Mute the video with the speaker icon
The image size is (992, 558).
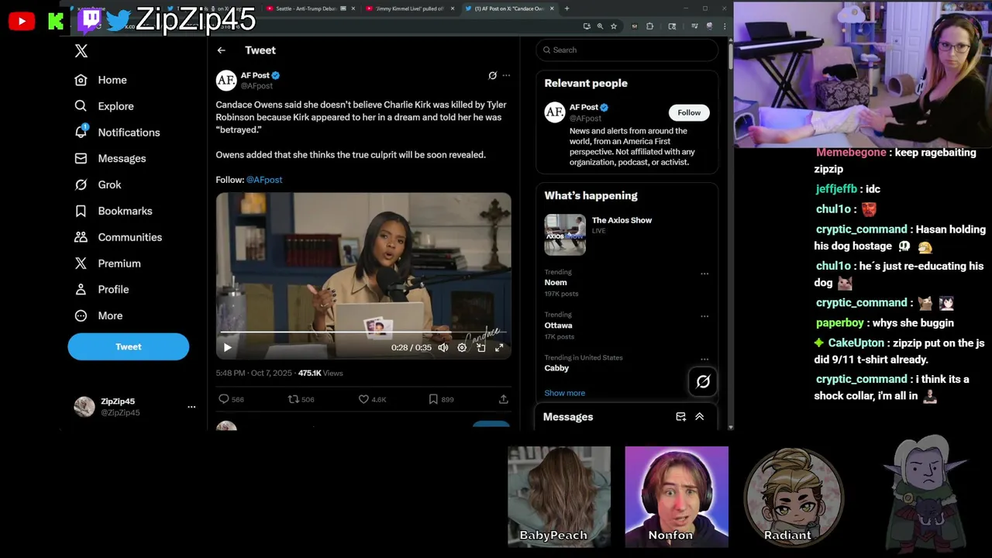tap(443, 348)
